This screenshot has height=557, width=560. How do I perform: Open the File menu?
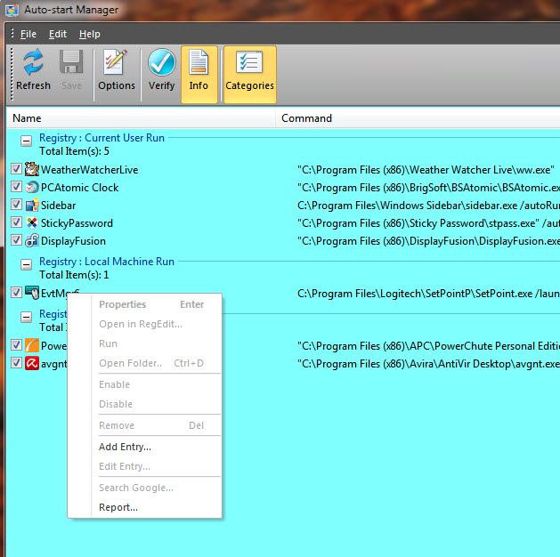pos(28,34)
